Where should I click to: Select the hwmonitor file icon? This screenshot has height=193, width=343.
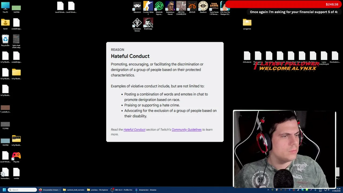pos(5,173)
